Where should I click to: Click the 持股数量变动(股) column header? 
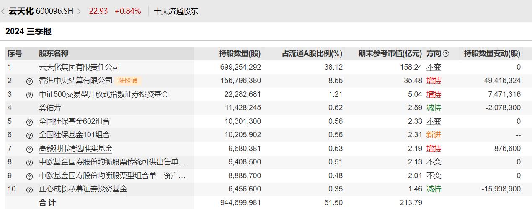click(492, 53)
